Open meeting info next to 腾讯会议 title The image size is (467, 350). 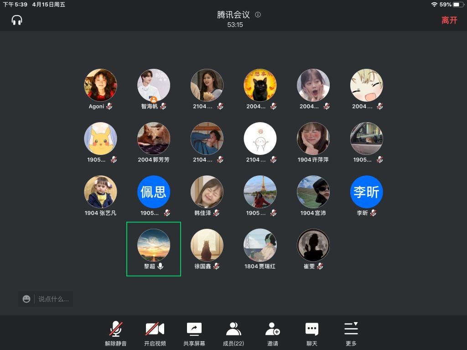pyautogui.click(x=258, y=15)
